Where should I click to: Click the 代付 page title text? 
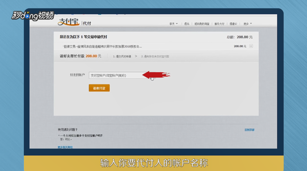coord(87,23)
